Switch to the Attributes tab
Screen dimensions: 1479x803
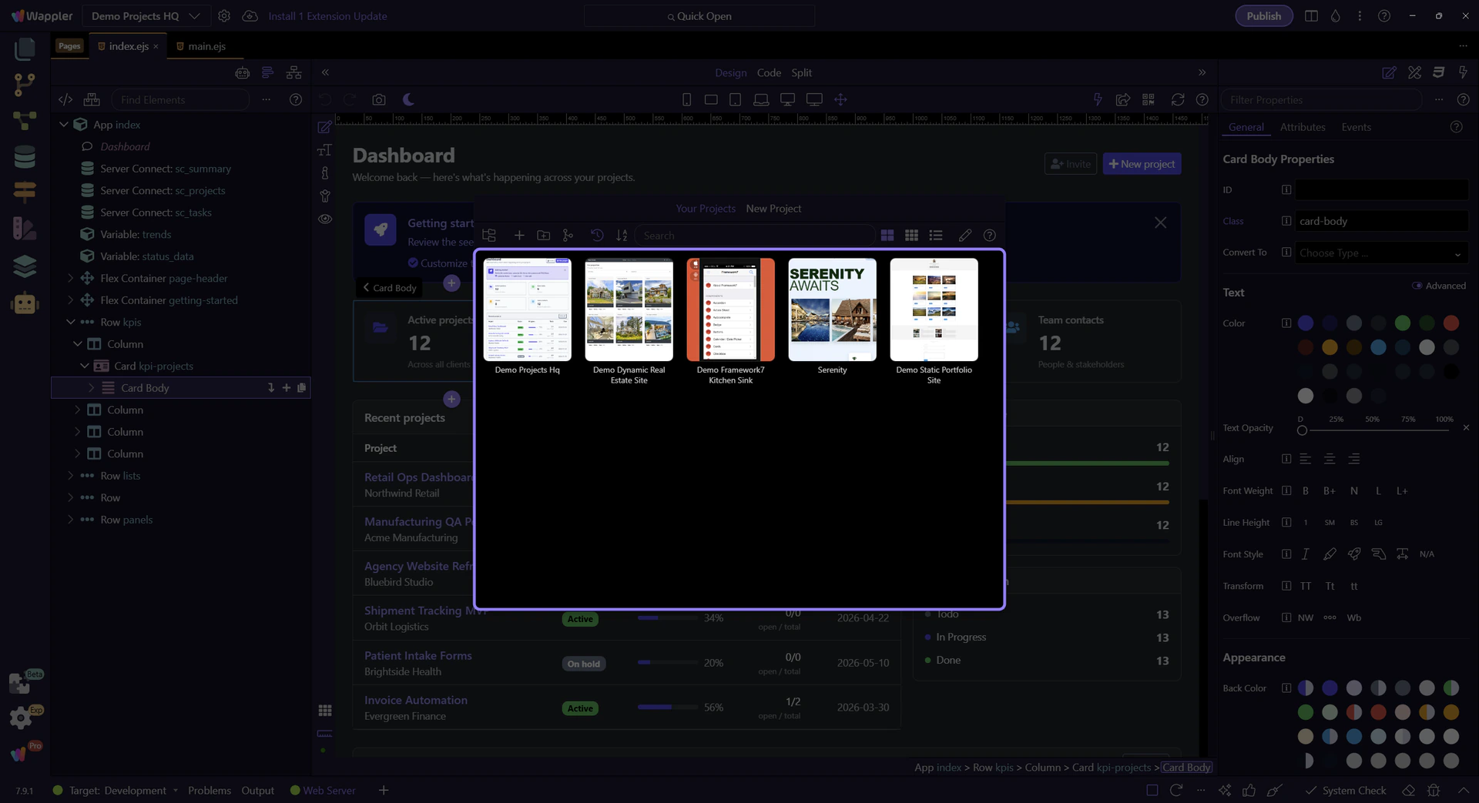point(1302,127)
